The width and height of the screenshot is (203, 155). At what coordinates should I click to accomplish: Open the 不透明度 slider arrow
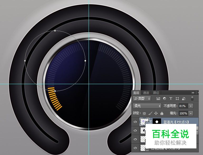click(x=191, y=106)
